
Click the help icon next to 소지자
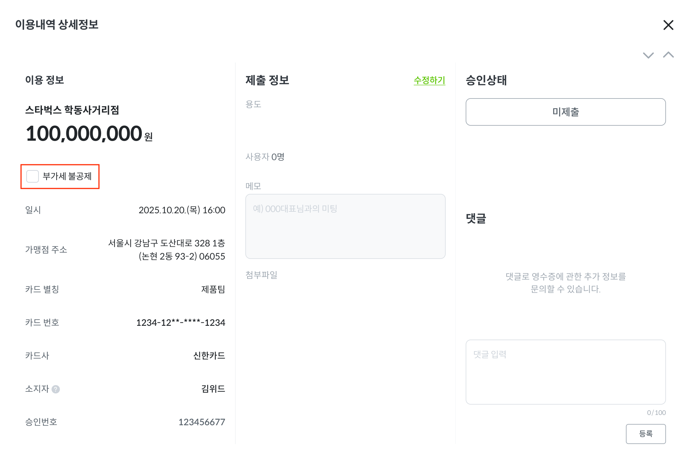pos(56,389)
